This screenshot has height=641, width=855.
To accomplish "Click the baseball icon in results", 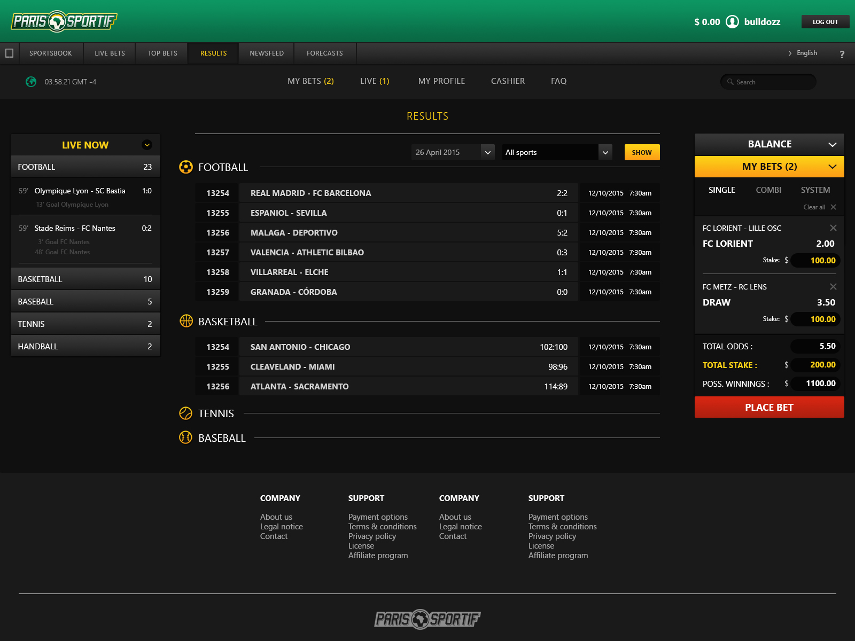I will coord(185,437).
